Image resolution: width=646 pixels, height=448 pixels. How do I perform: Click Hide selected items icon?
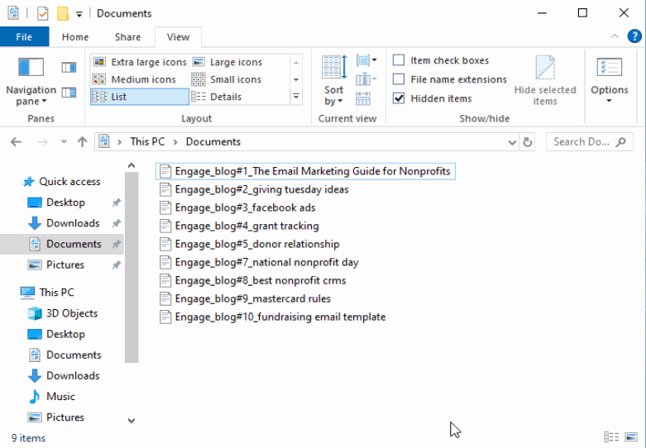pos(545,80)
